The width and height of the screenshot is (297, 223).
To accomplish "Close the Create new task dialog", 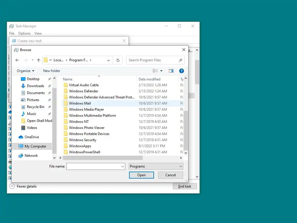I will click(x=124, y=41).
